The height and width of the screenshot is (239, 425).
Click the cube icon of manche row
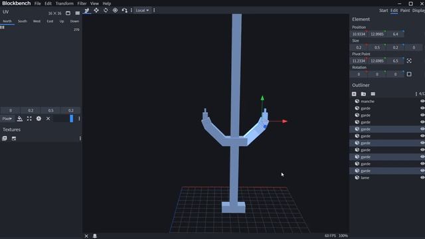[x=357, y=101]
